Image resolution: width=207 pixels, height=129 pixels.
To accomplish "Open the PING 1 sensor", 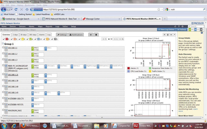I will (38, 49).
